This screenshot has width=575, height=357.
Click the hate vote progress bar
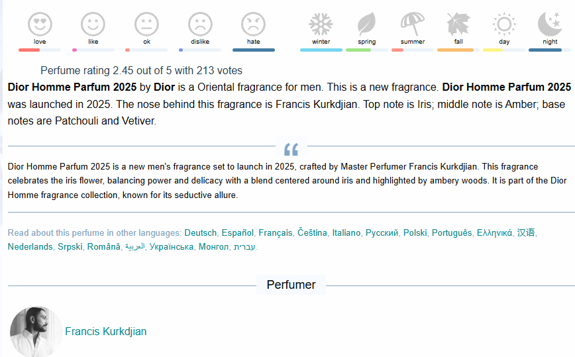coord(254,50)
